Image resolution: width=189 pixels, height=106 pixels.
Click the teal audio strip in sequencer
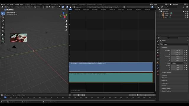tap(111, 77)
